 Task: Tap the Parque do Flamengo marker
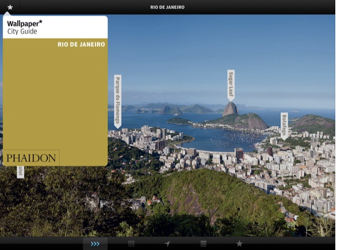click(117, 101)
